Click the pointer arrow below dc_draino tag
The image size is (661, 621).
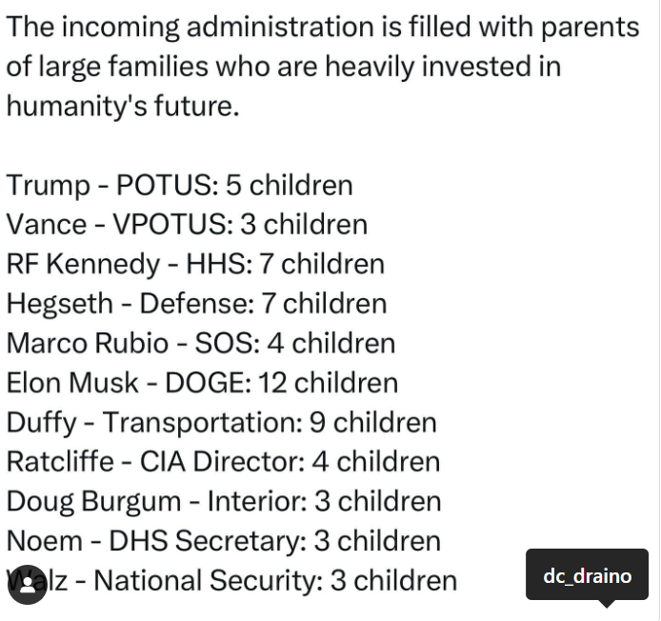click(606, 604)
